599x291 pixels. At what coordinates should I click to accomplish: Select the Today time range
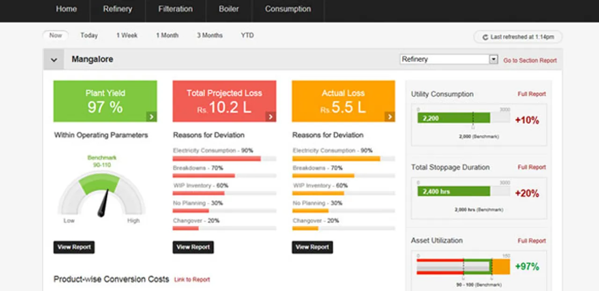(x=89, y=36)
